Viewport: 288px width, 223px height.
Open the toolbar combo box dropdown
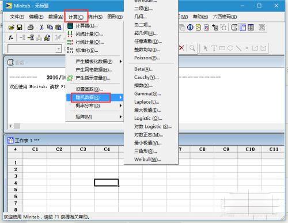pos(58,49)
